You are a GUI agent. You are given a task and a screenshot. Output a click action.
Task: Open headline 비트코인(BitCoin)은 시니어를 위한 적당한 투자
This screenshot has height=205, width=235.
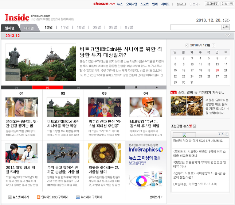click(x=121, y=52)
